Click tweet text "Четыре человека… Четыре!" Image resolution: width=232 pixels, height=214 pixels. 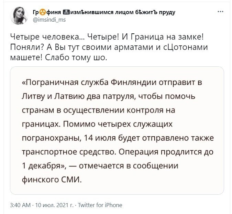[65, 37]
